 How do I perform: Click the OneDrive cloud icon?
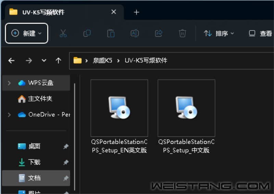[22, 115]
